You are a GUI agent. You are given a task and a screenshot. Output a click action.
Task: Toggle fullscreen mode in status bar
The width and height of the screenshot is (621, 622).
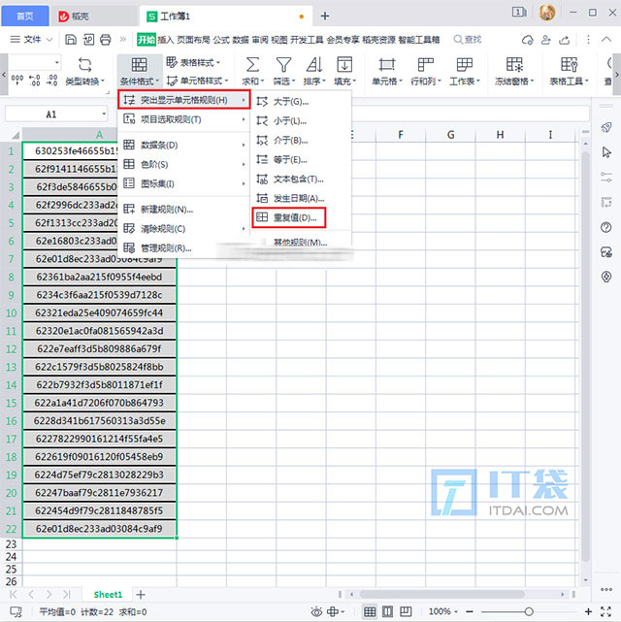605,611
